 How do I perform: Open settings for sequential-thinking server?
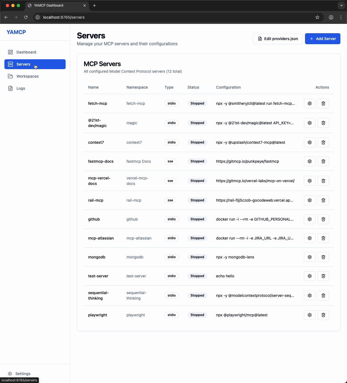click(x=310, y=295)
